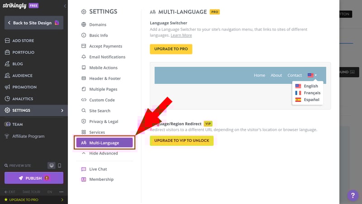Click the Accept Payments card icon
The height and width of the screenshot is (204, 362).
(x=84, y=46)
